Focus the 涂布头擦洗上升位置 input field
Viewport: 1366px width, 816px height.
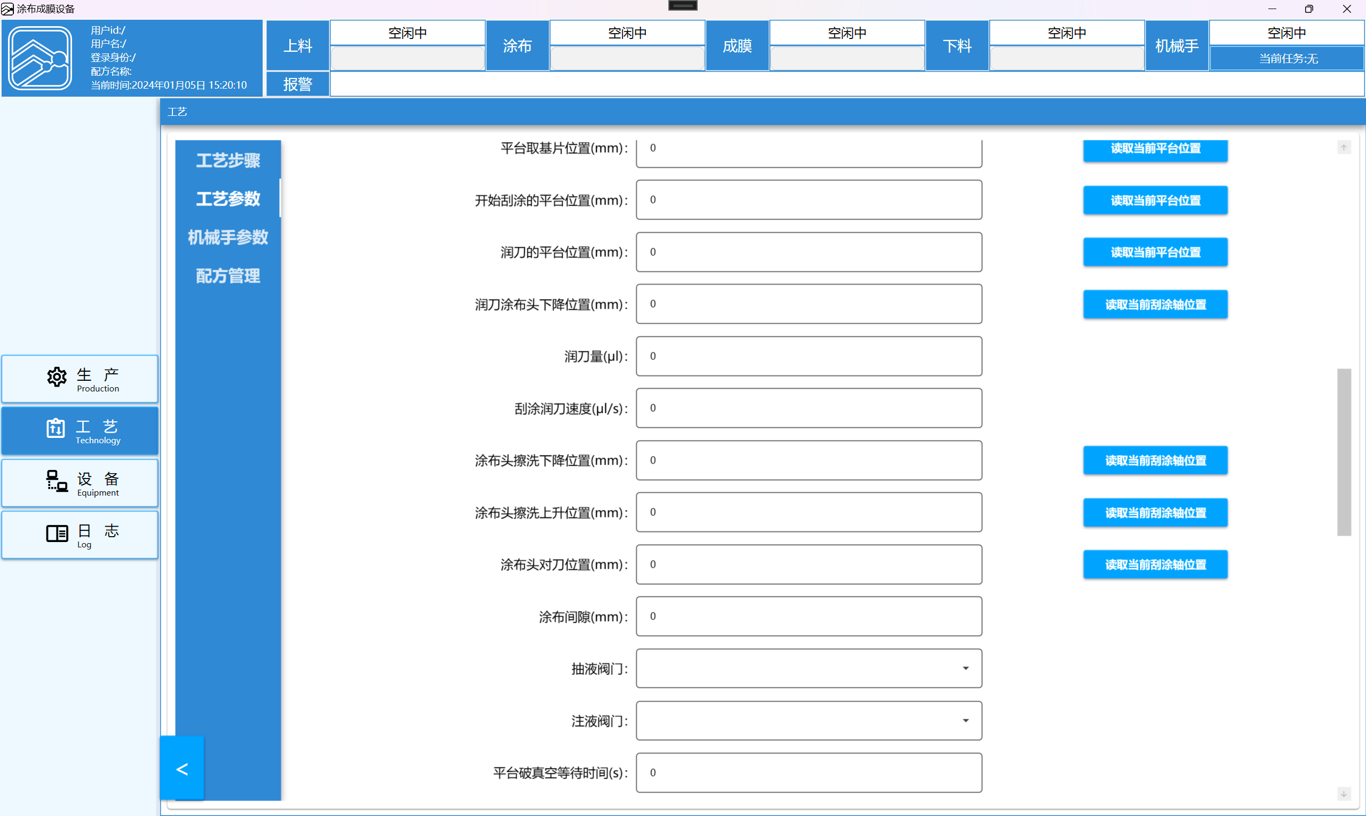coord(809,512)
